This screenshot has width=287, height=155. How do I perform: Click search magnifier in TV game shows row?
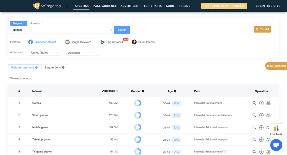(x=254, y=152)
